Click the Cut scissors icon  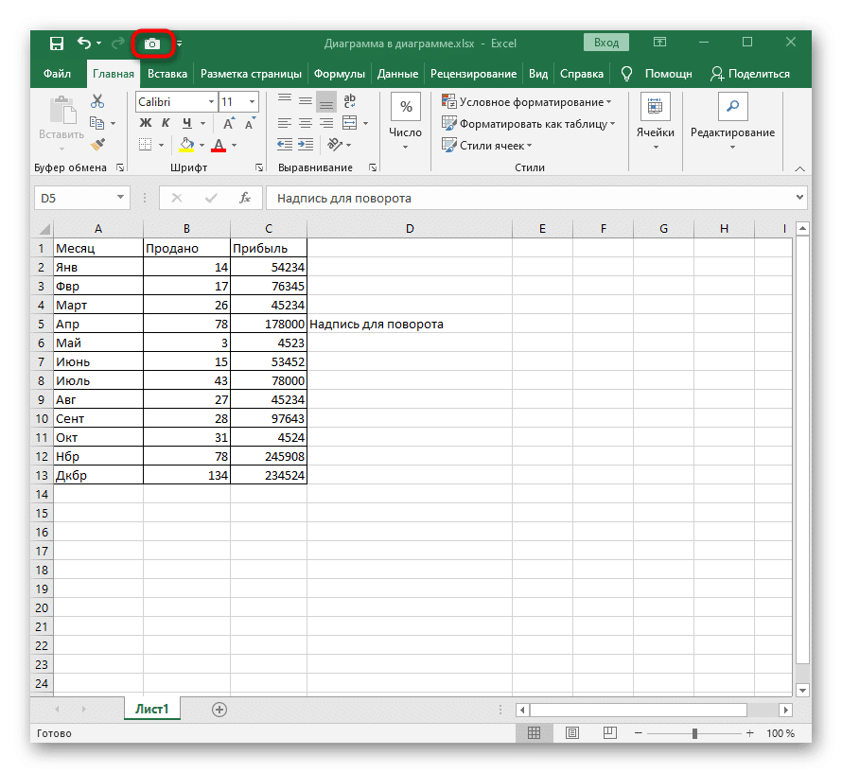(x=96, y=101)
